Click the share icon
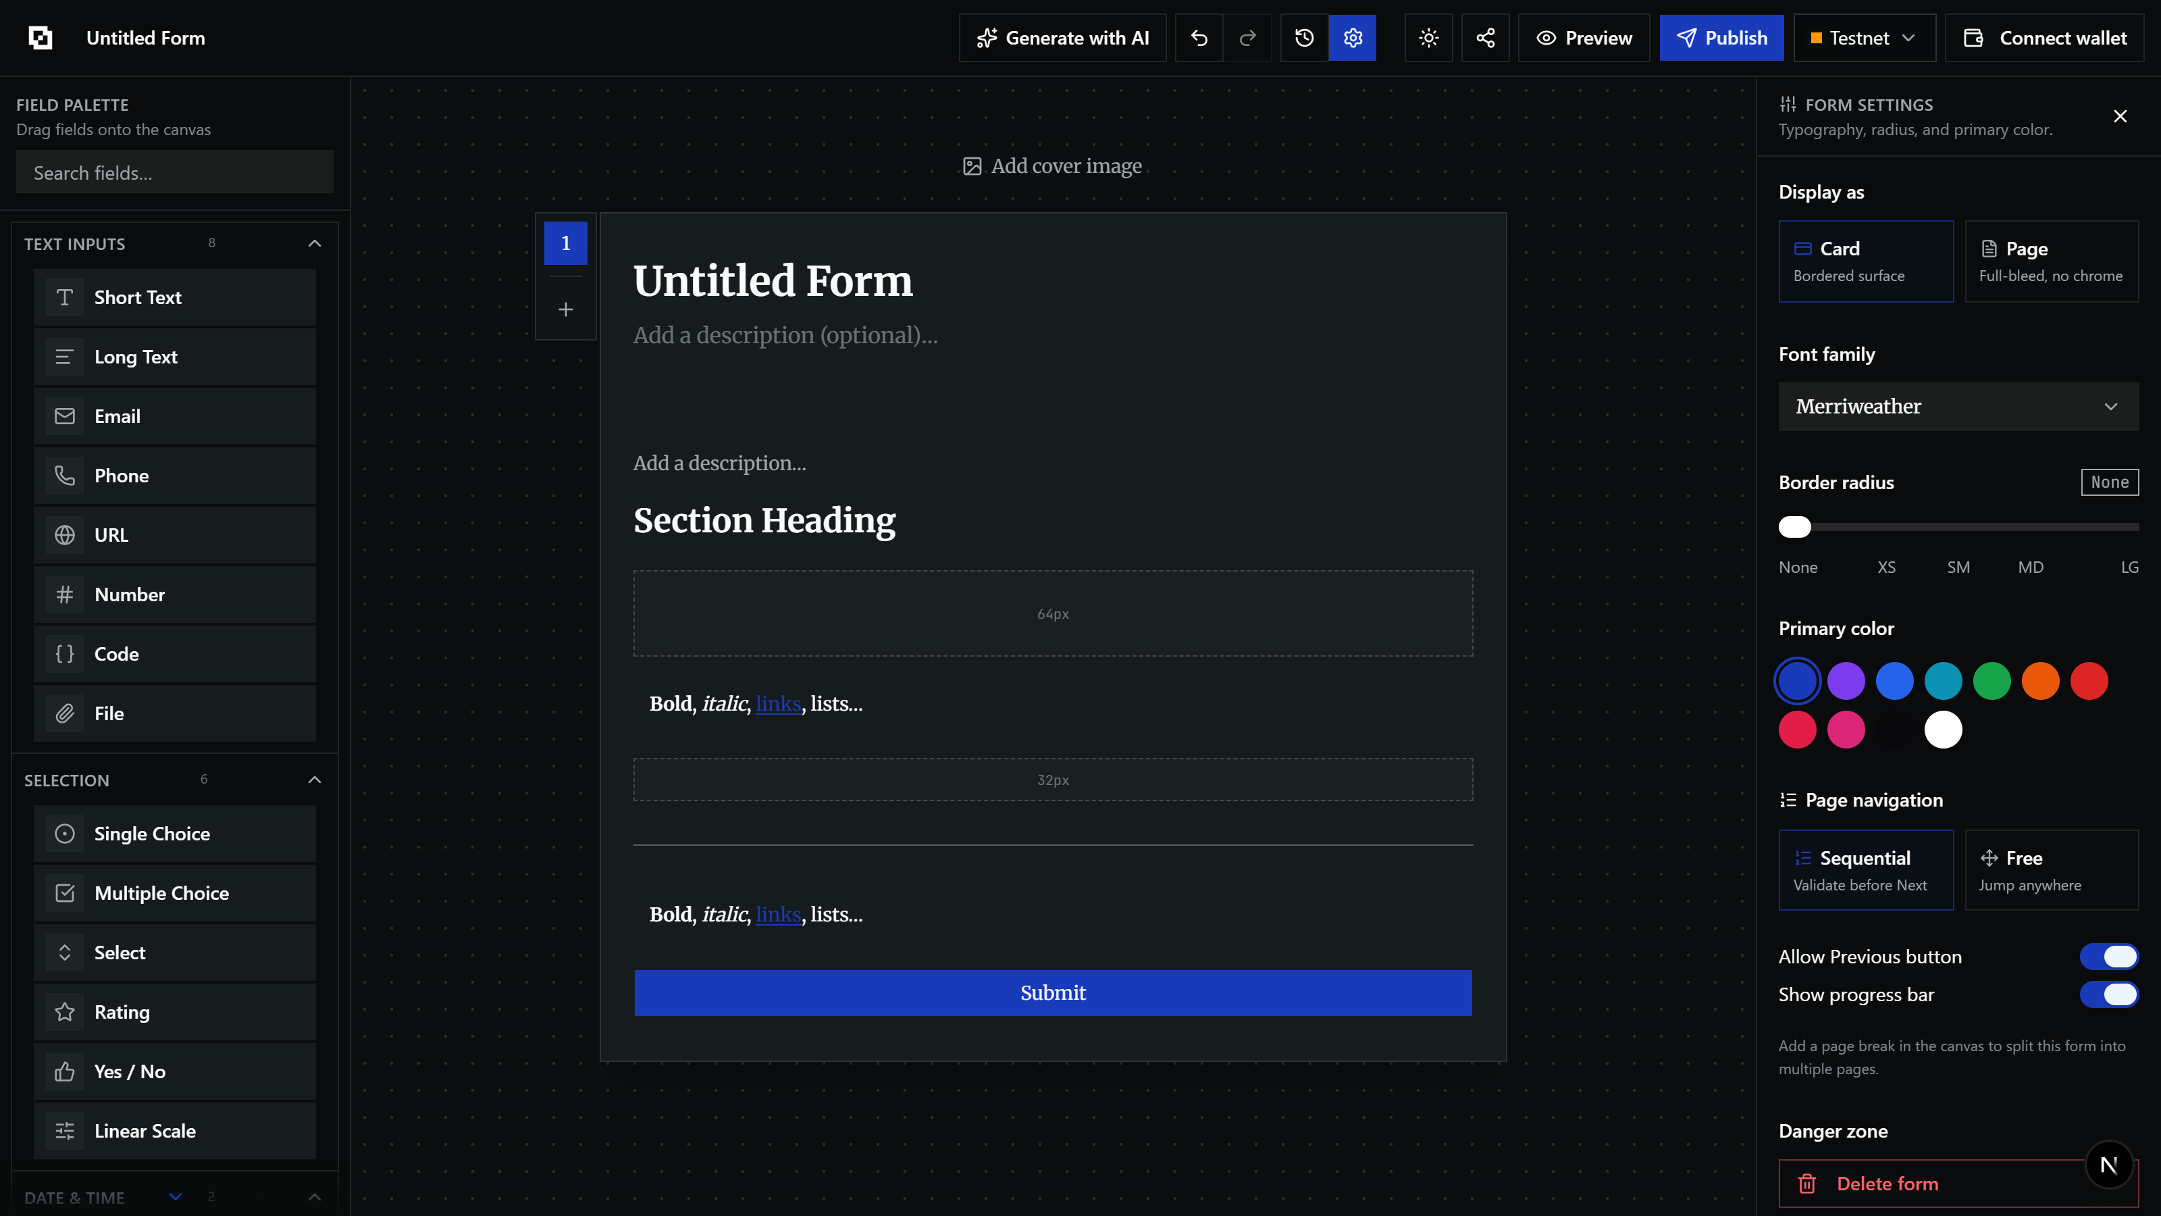 (1485, 38)
